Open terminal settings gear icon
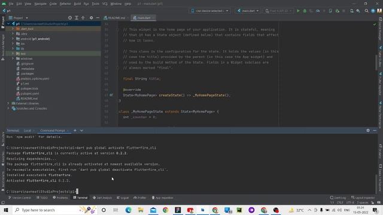 tap(368, 130)
